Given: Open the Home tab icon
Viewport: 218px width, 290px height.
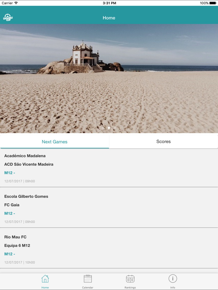Looking at the screenshot, I should (45, 279).
